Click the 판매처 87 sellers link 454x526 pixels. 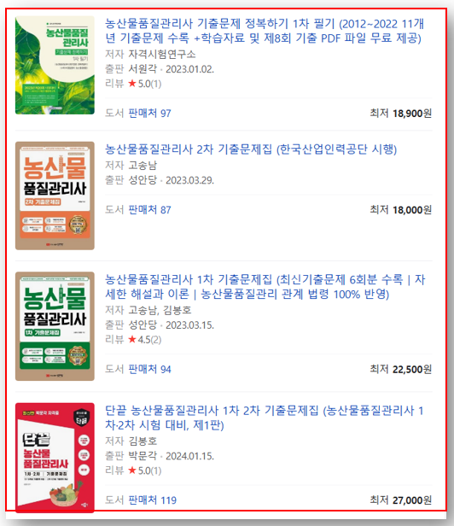[x=150, y=210]
